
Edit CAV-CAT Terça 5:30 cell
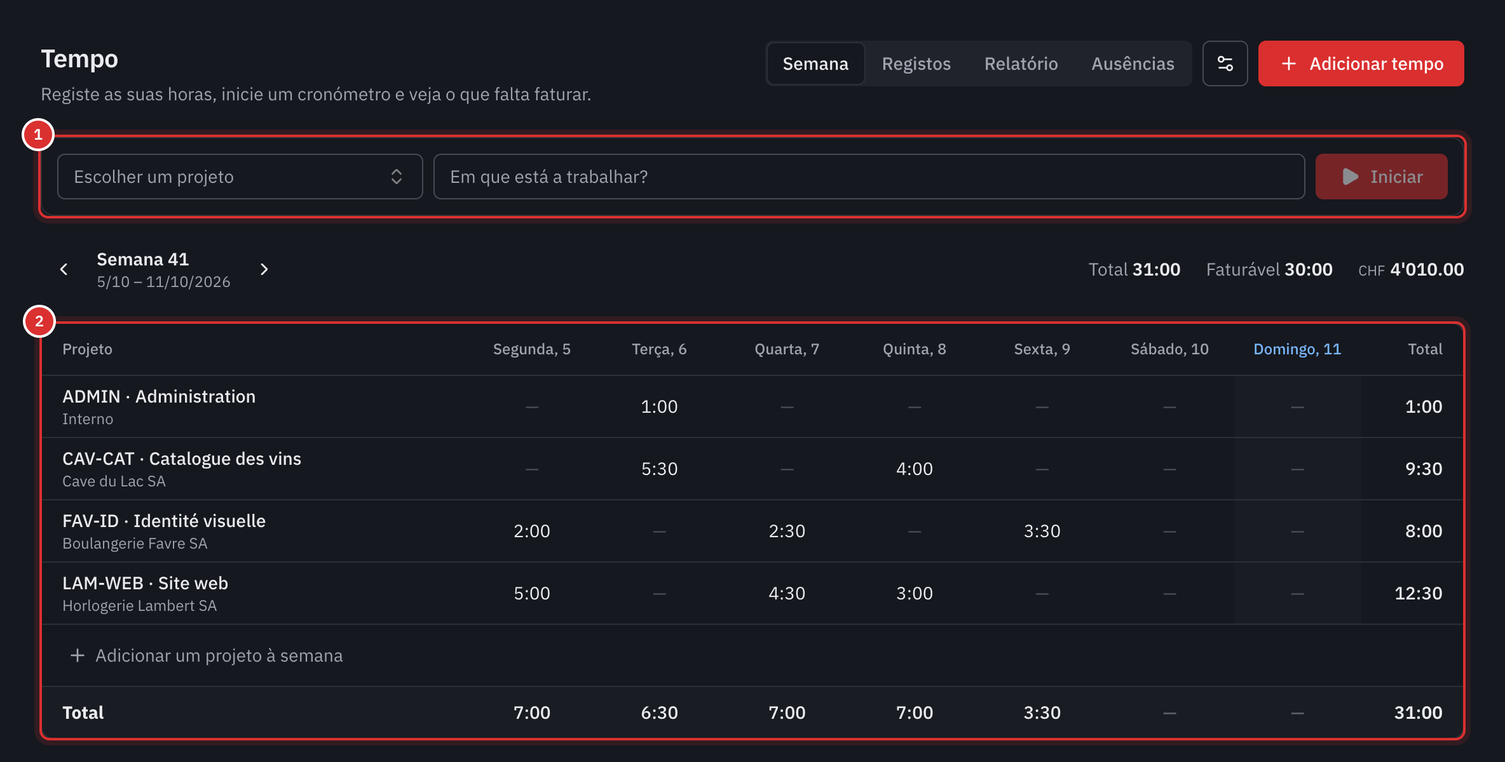coord(659,469)
